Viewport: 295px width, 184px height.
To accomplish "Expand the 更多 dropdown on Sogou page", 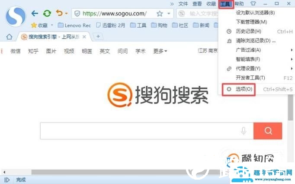I will click(160, 51).
